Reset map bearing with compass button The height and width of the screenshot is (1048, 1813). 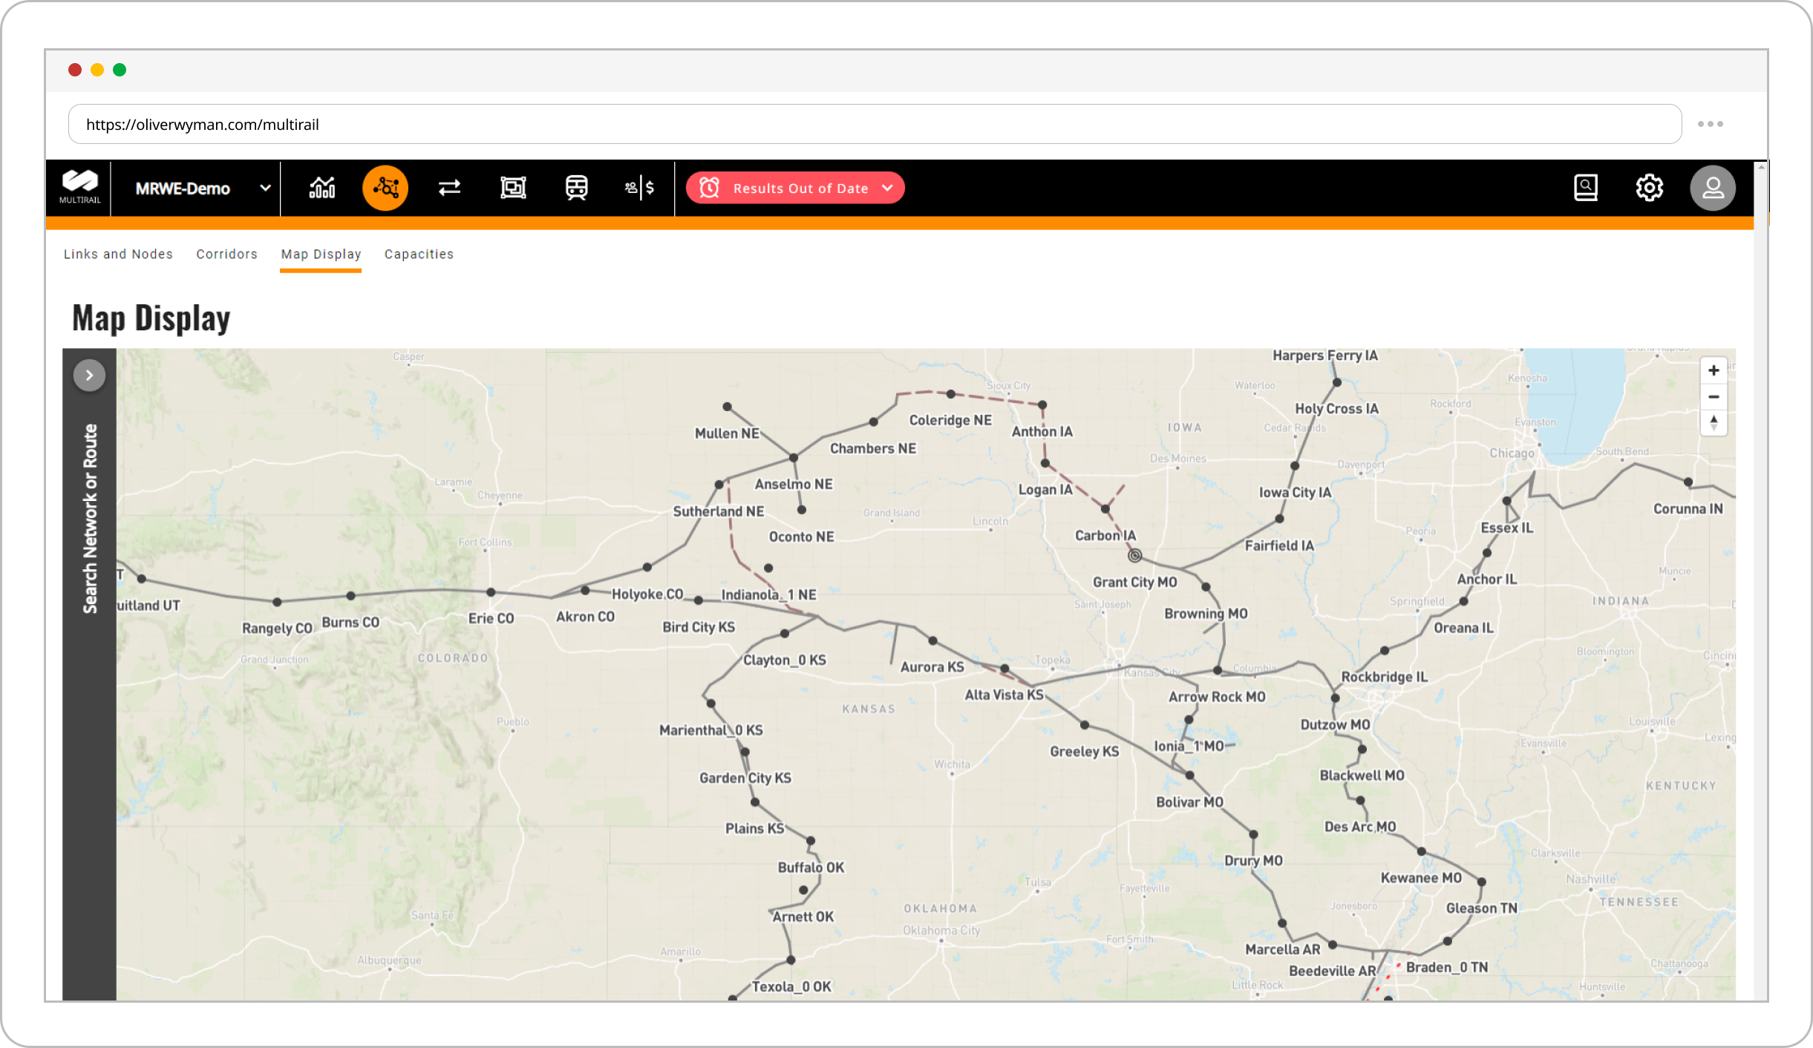[x=1714, y=423]
